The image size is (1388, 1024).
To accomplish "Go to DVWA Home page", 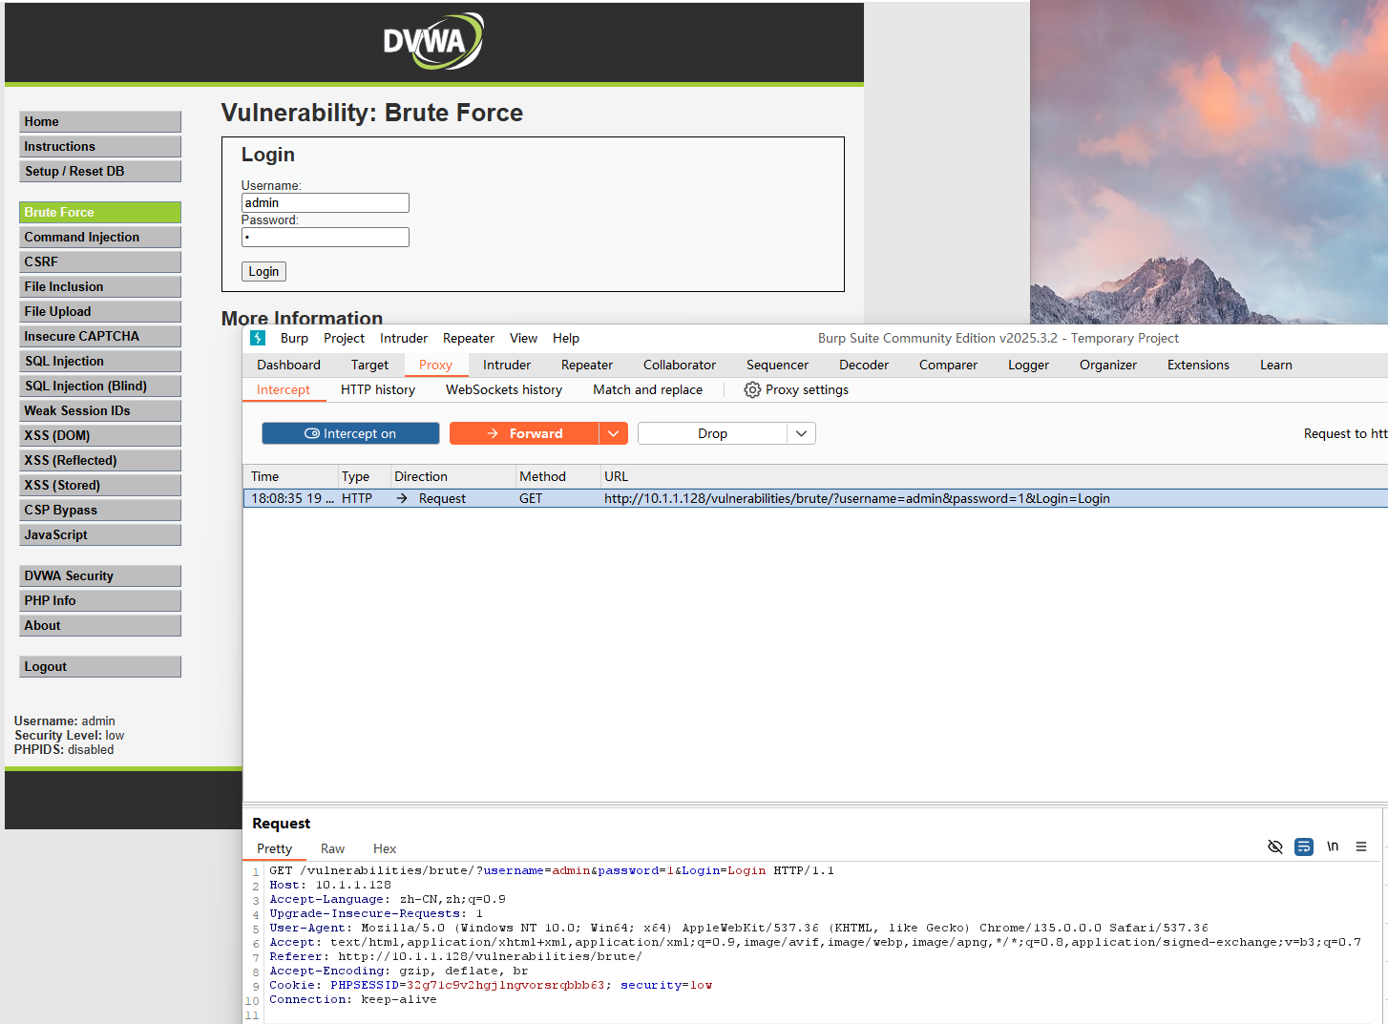I will coord(100,121).
